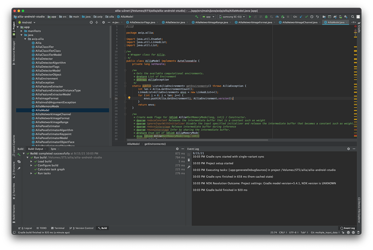Toggle the Build Output settings gear
The width and height of the screenshot is (373, 250).
177,148
